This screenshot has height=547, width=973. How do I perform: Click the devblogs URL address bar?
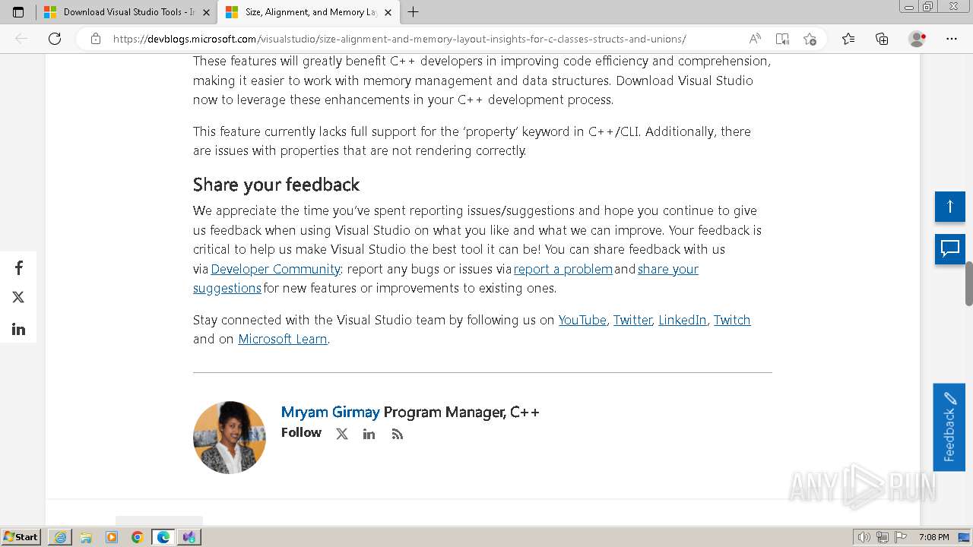[x=400, y=39]
